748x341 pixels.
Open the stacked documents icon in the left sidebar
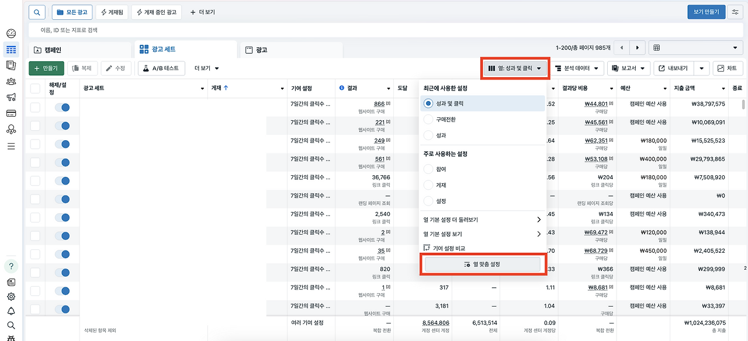[11, 65]
